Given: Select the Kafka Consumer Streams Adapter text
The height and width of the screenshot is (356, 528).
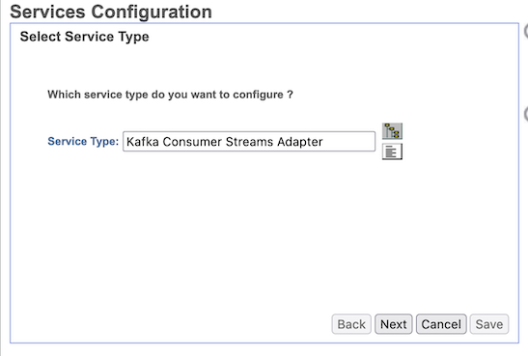Looking at the screenshot, I should [x=225, y=142].
